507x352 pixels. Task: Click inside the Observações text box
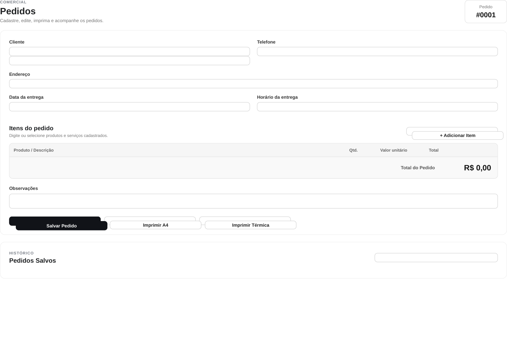coord(253,201)
